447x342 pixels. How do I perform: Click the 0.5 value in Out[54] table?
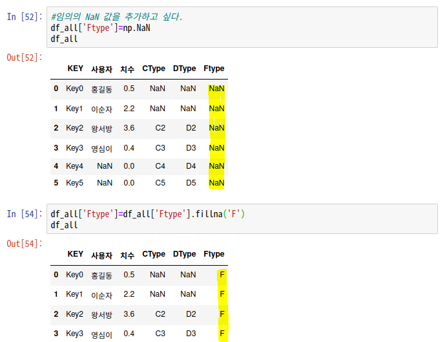[x=129, y=275]
